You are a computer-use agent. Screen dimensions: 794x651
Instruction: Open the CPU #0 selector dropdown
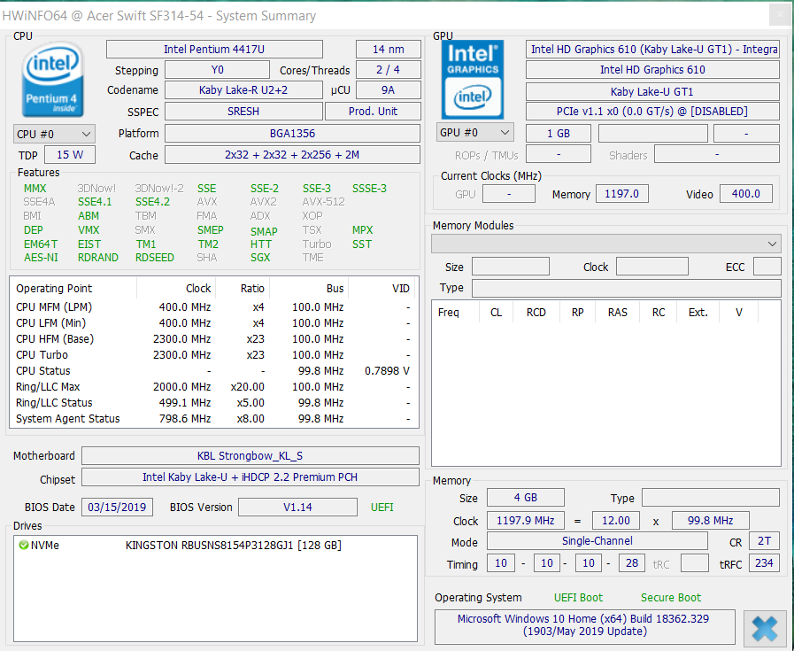(54, 135)
